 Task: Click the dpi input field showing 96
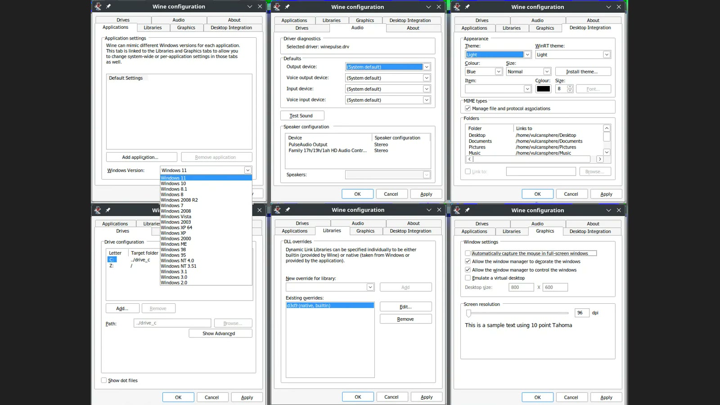[x=582, y=313]
